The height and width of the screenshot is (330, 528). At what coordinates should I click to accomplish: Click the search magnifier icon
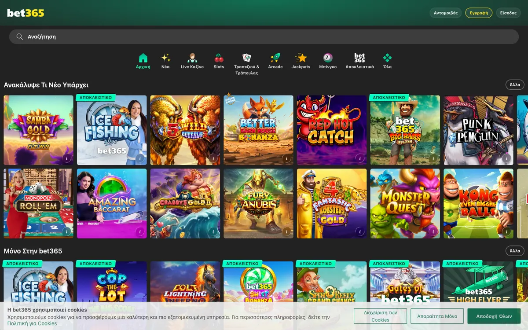coord(19,37)
